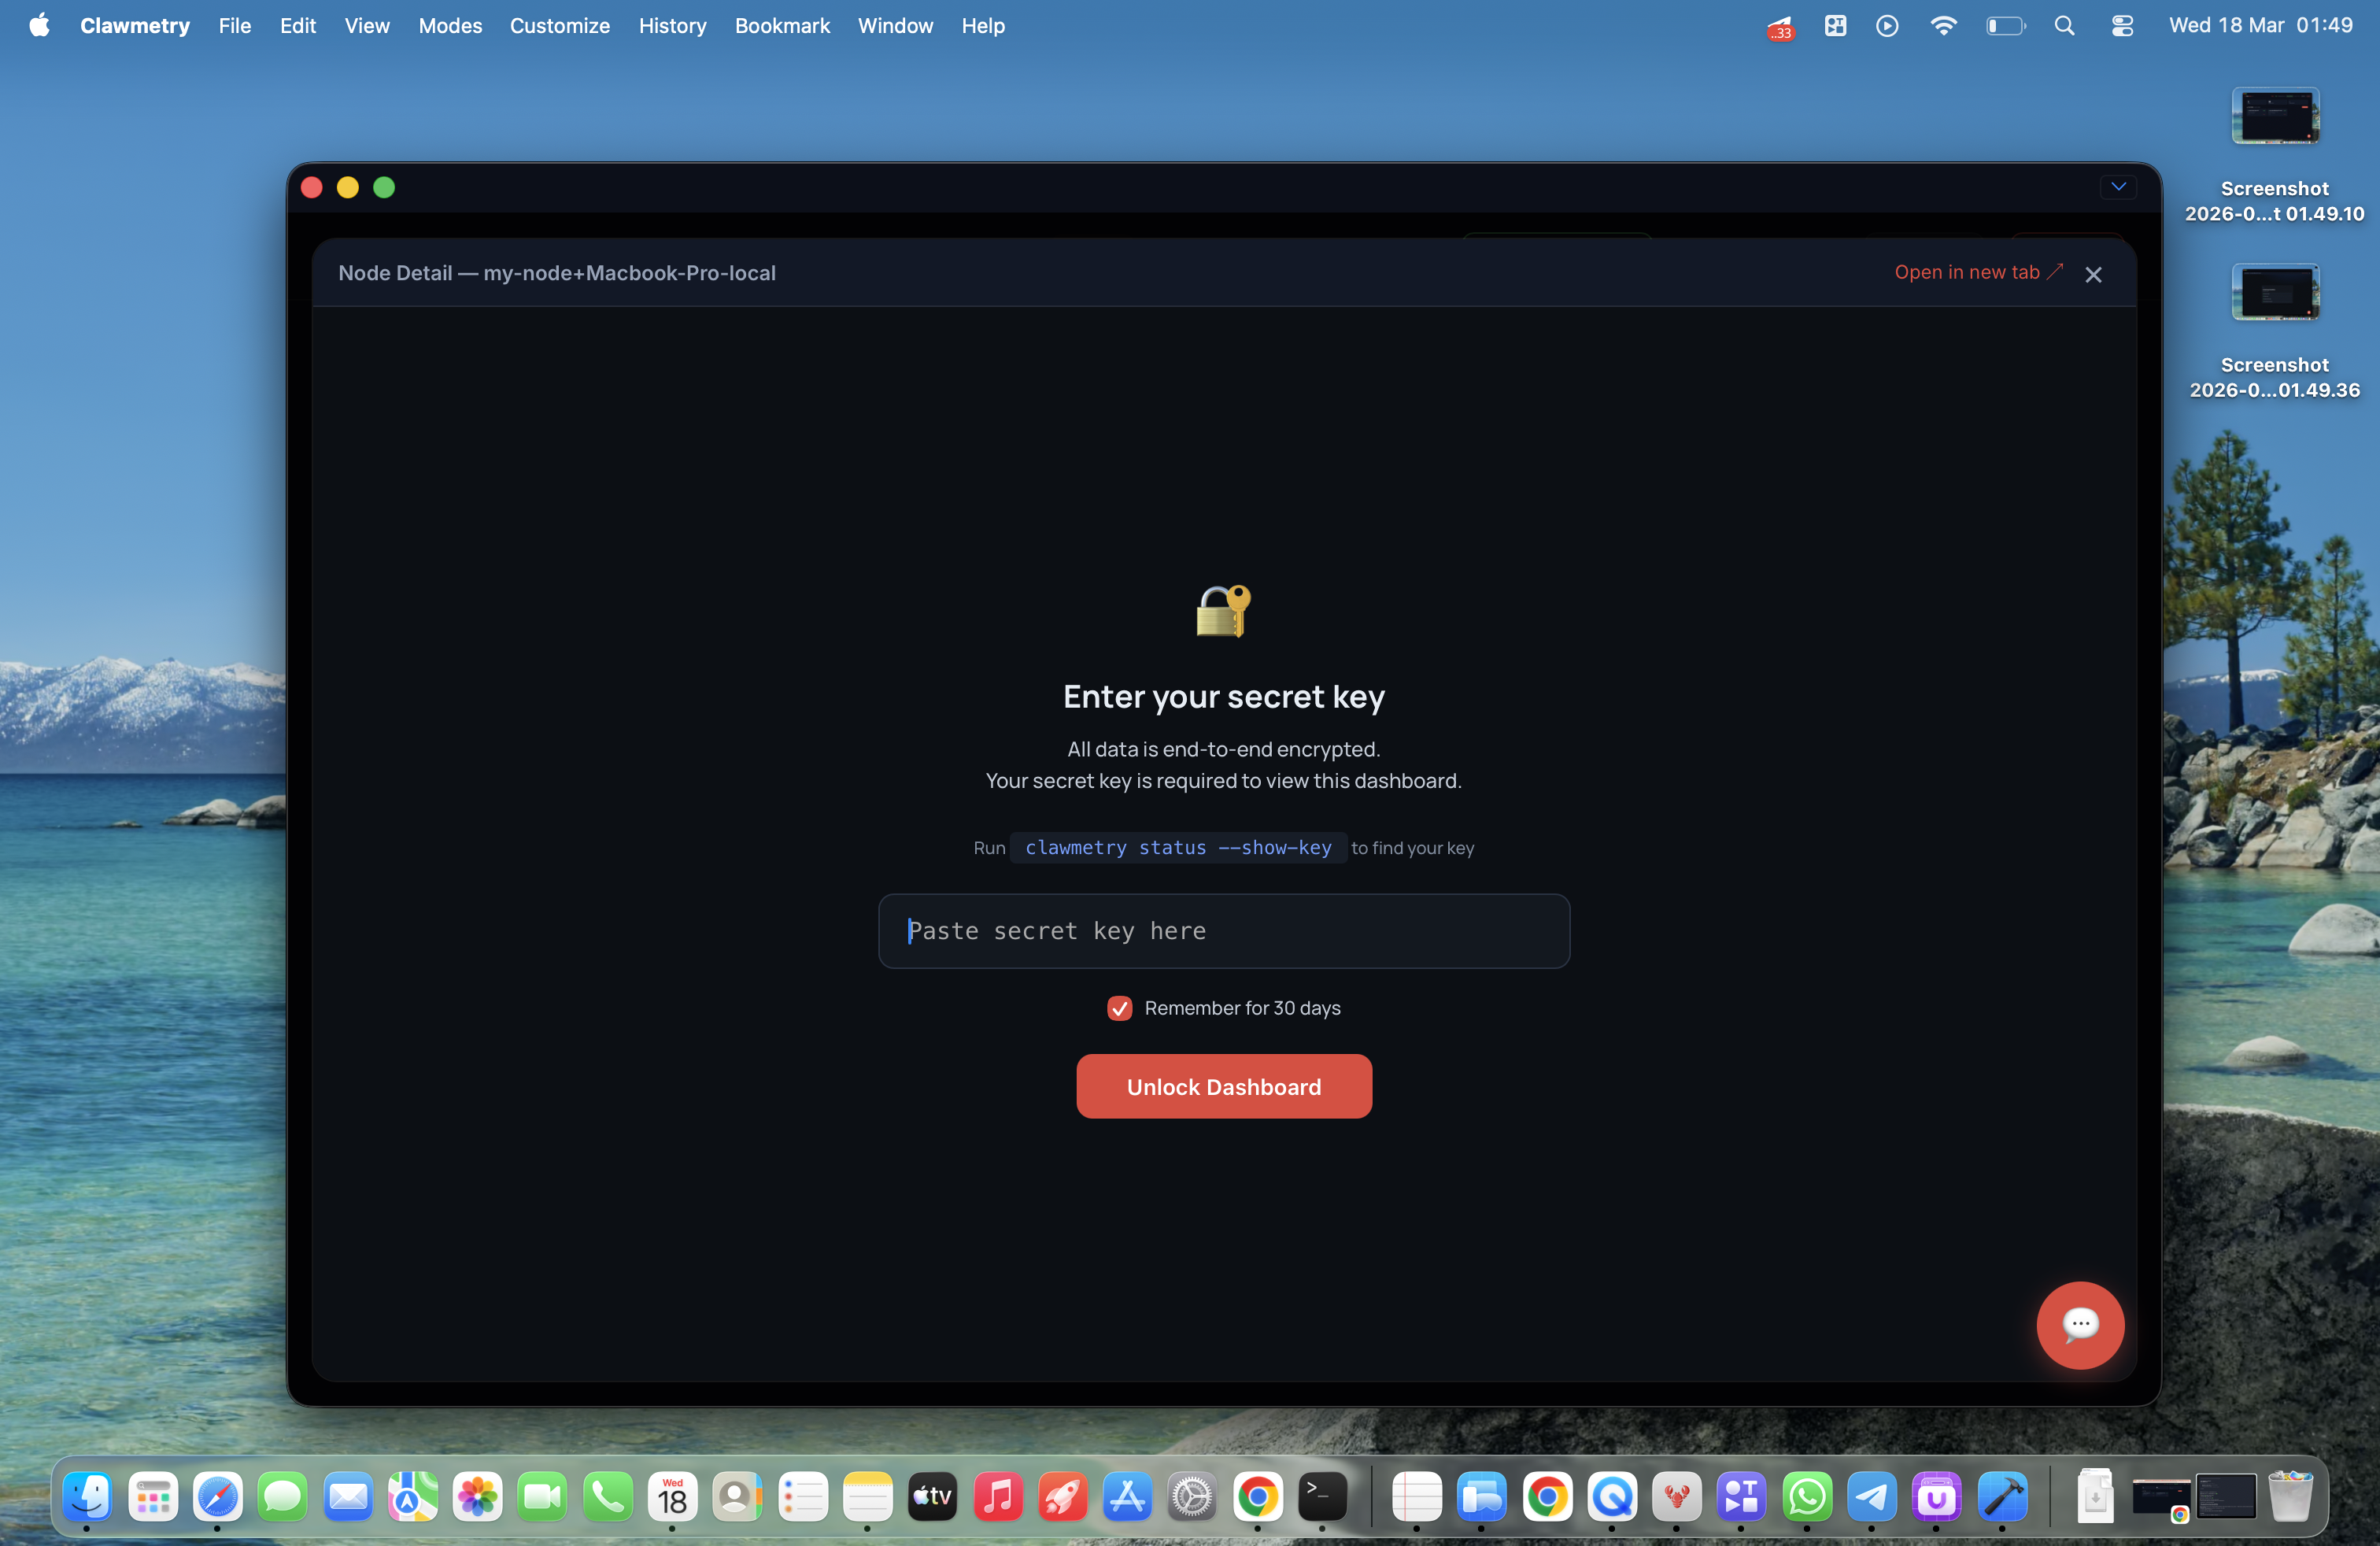
Task: Open System Settings from the dock
Action: (1192, 1496)
